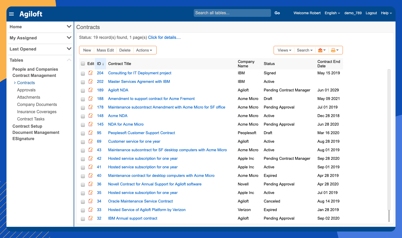This screenshot has width=402, height=238.
Task: Collapse the Tables section in the sidebar
Action: 69,60
